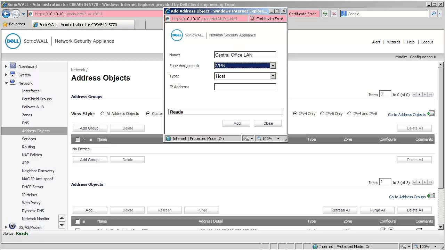Expand the 3G/4G/Modem tree node
The image size is (445, 250).
pyautogui.click(x=6, y=227)
